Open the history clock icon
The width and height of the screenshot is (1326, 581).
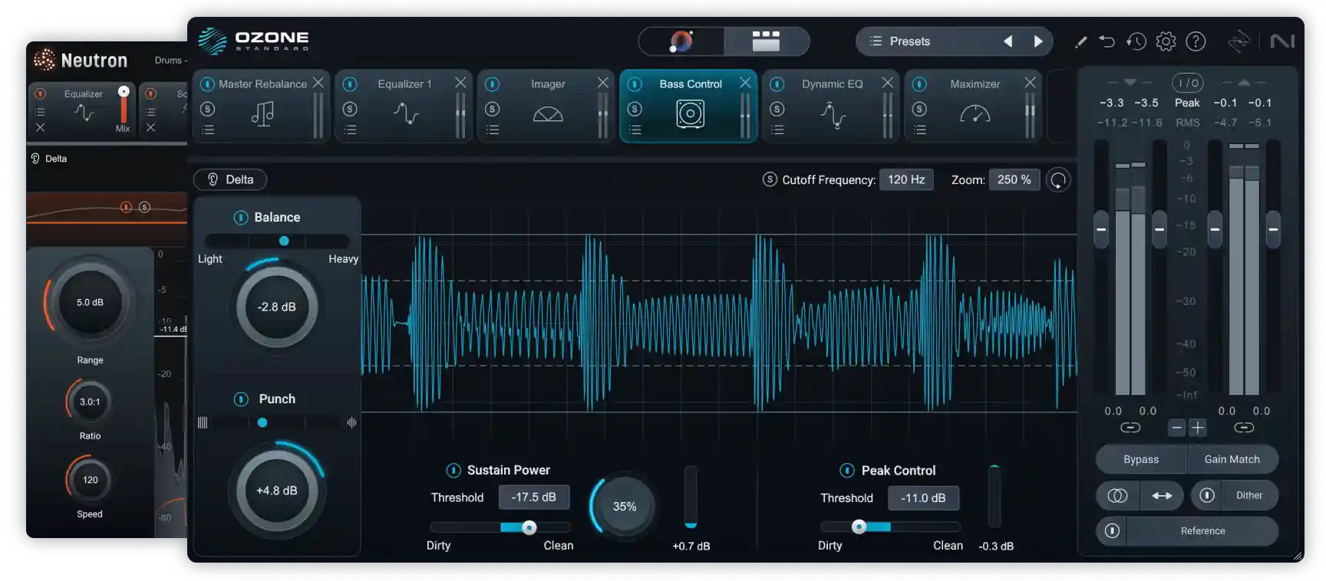[x=1136, y=41]
